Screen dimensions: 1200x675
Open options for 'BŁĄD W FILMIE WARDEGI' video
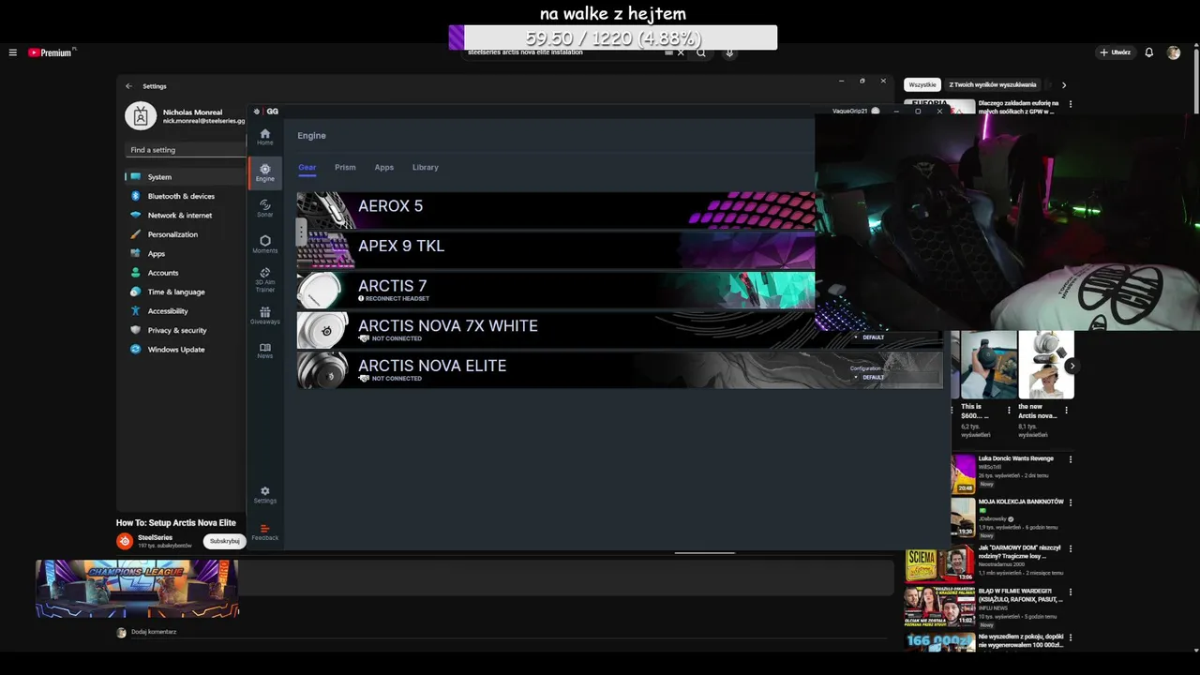(x=1071, y=592)
